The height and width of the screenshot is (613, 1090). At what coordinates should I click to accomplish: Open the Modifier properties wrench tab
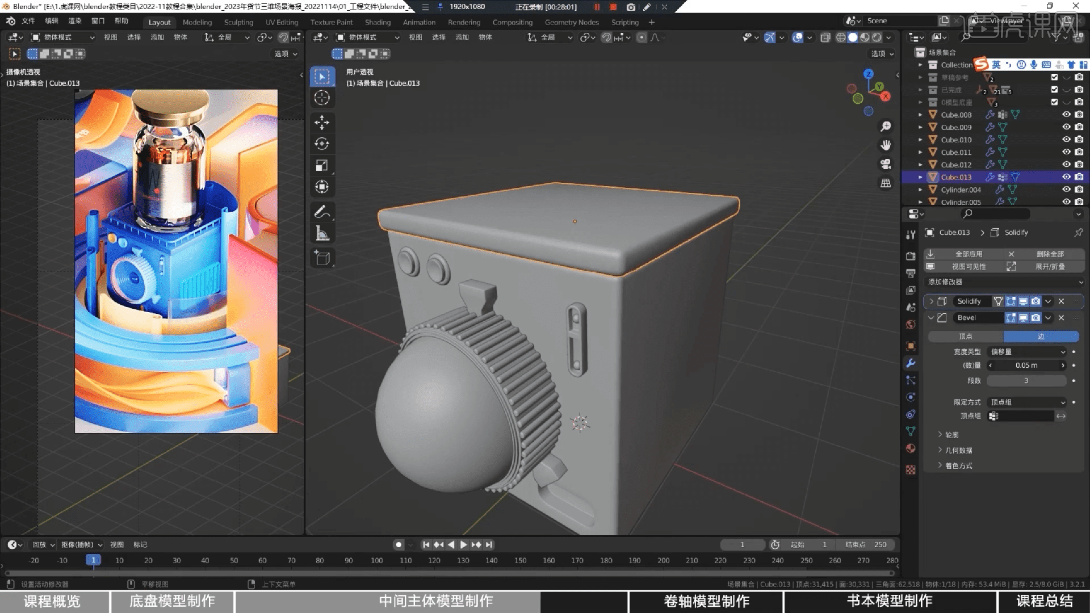[x=911, y=363]
